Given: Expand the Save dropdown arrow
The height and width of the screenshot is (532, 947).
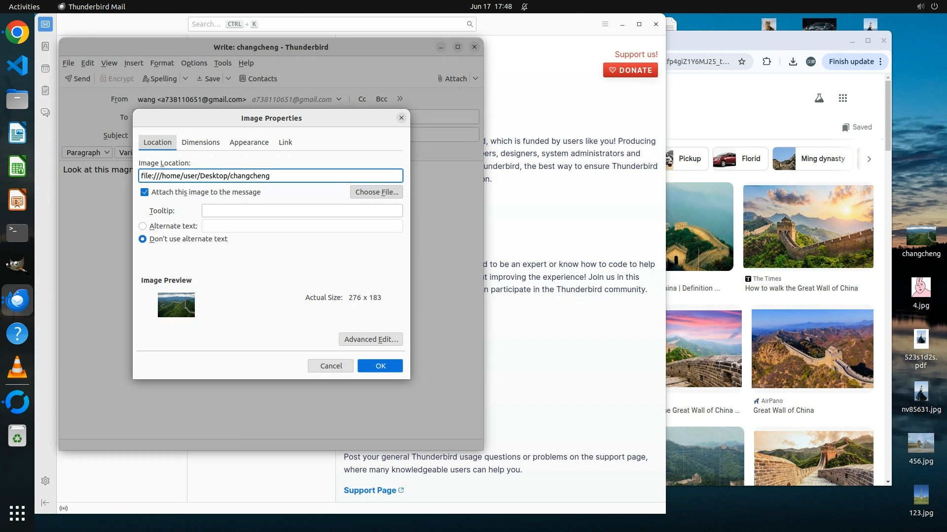Looking at the screenshot, I should pos(228,78).
